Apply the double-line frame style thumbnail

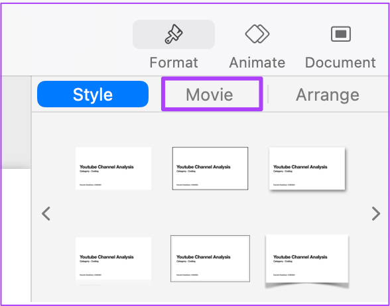pos(210,258)
